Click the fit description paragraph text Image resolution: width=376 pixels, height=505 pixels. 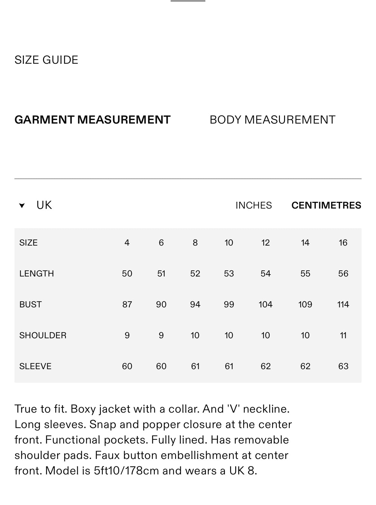click(x=153, y=440)
